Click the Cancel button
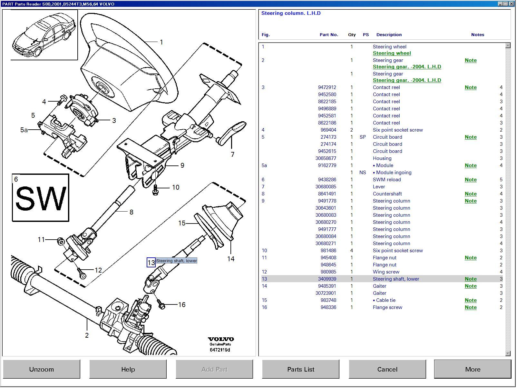This screenshot has width=517, height=388. 387,369
